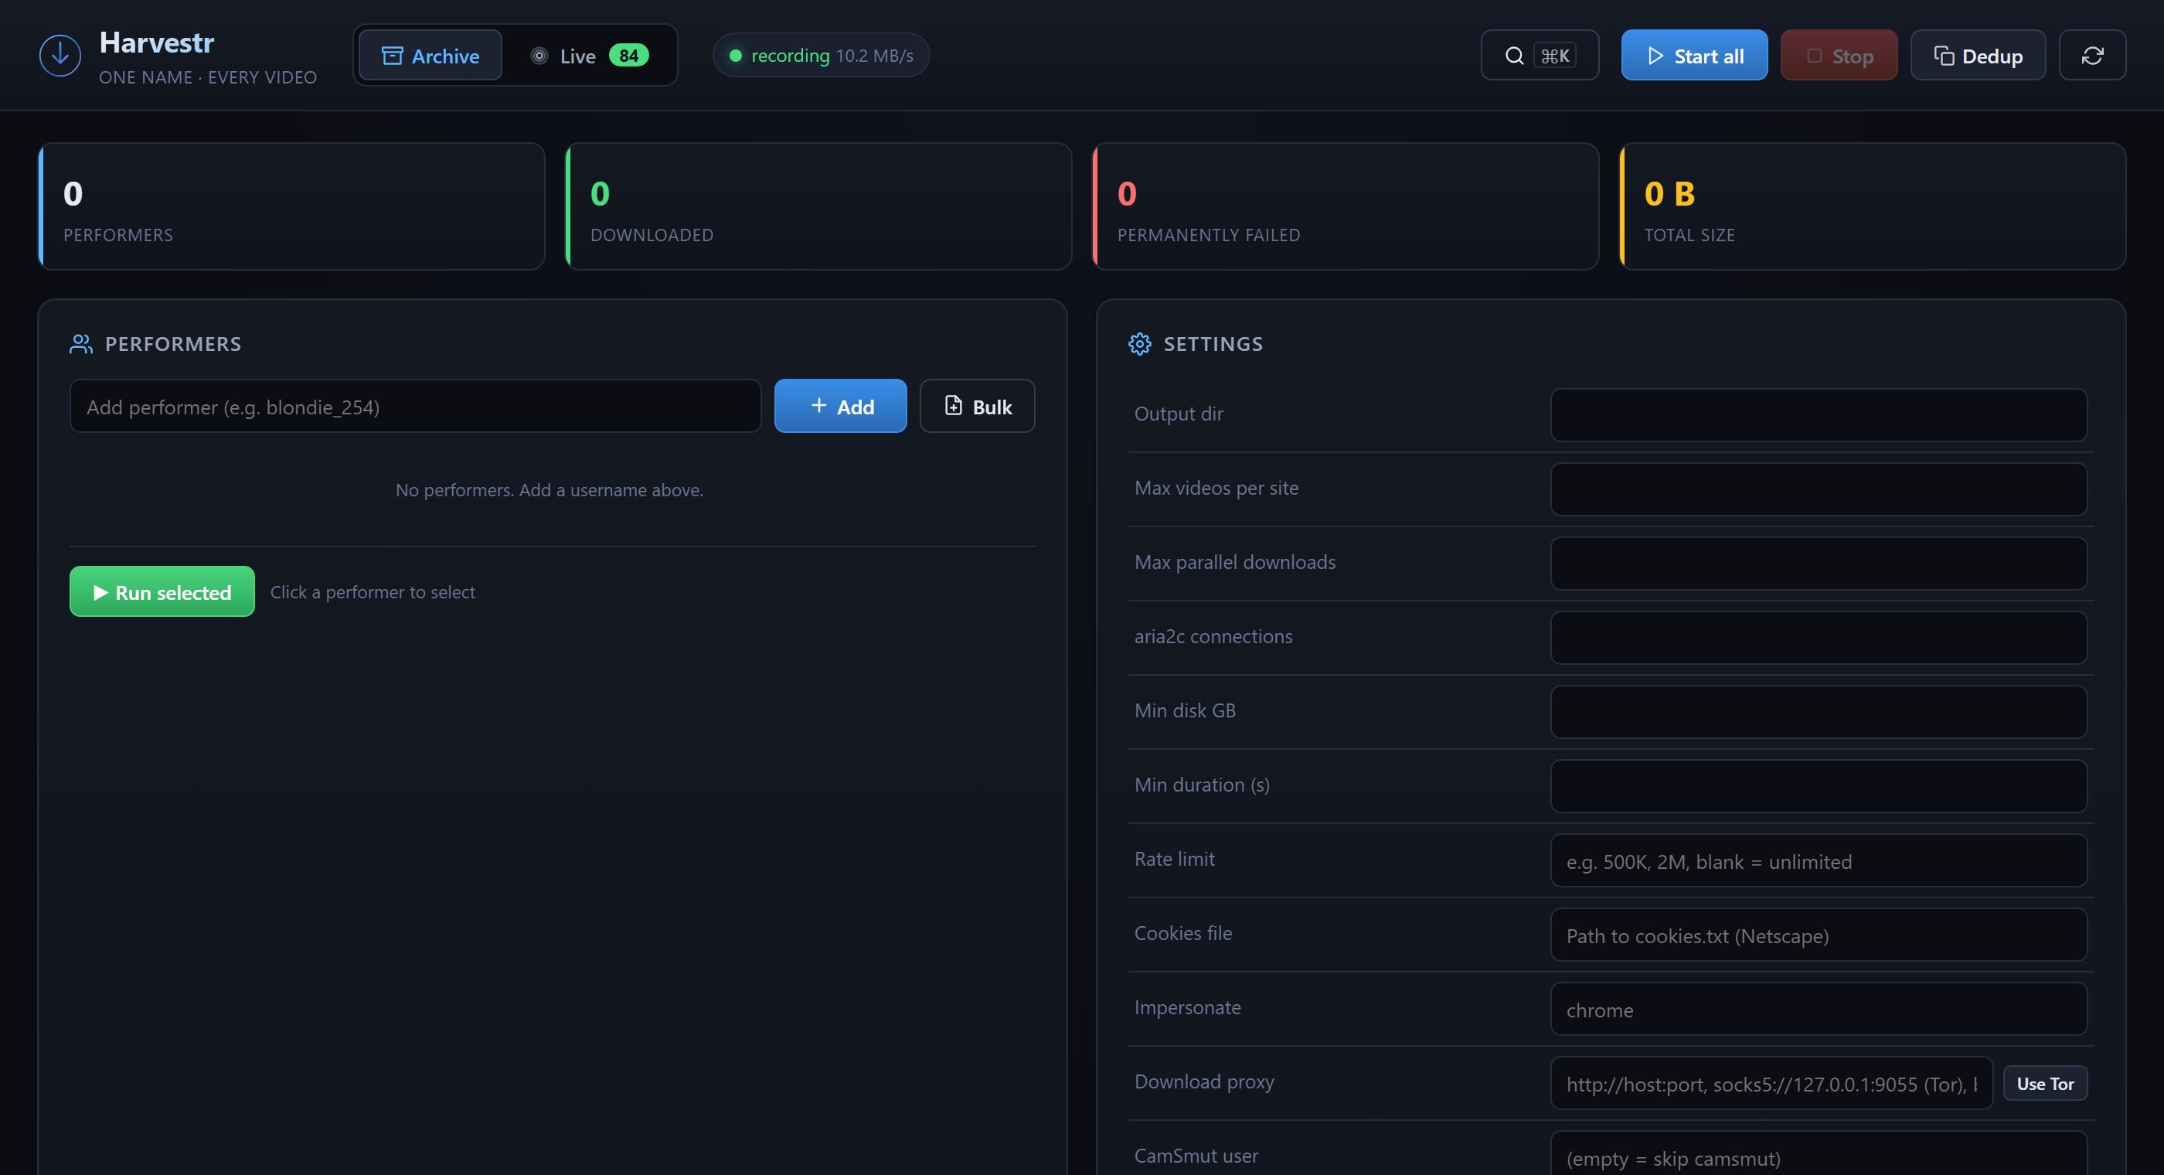Focus the Min disk GB field
Viewport: 2164px width, 1175px height.
pyautogui.click(x=1818, y=711)
